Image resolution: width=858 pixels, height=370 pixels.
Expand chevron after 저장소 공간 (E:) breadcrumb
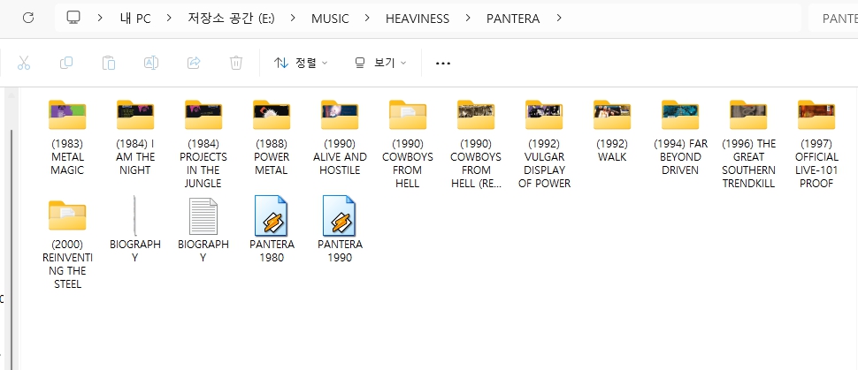coord(294,18)
